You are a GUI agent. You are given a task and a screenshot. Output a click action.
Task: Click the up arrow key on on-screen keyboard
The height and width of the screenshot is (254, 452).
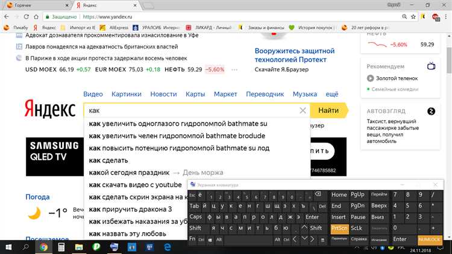304,227
